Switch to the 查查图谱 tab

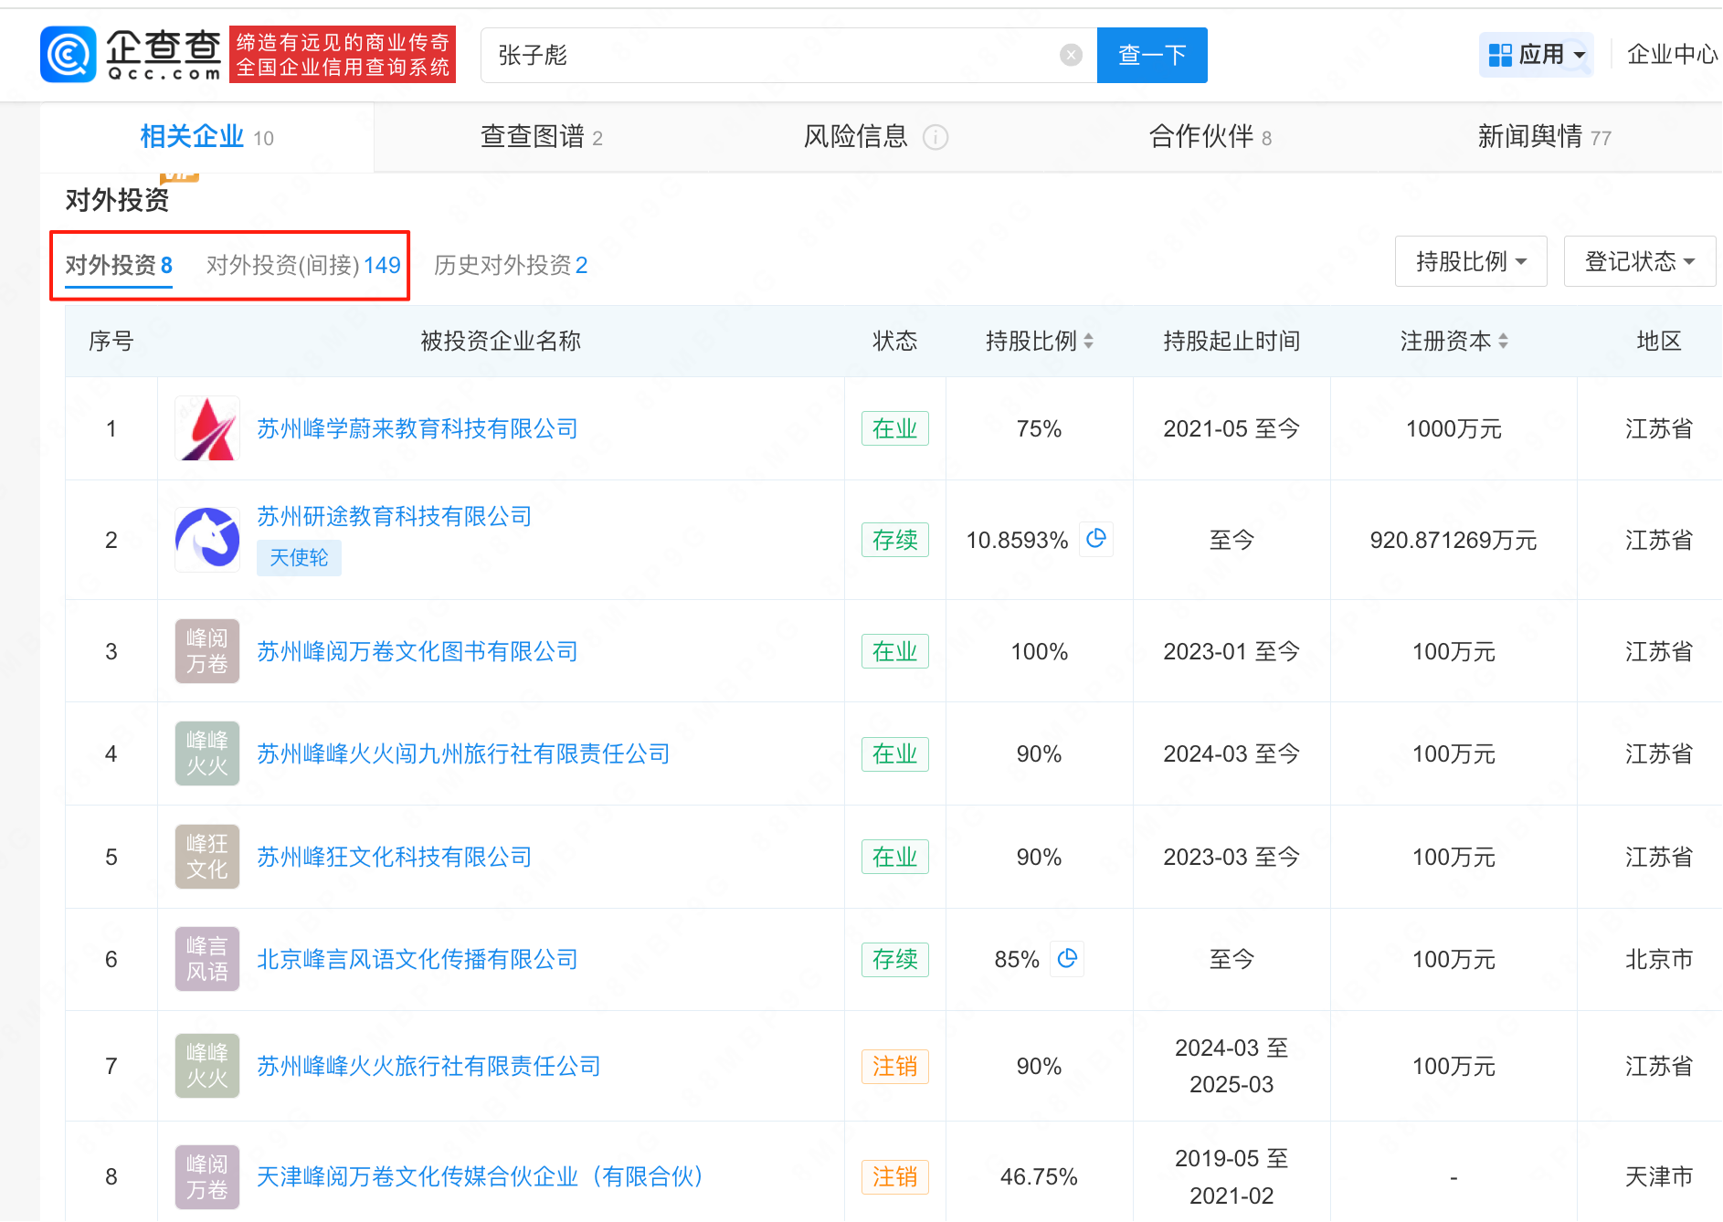542,137
